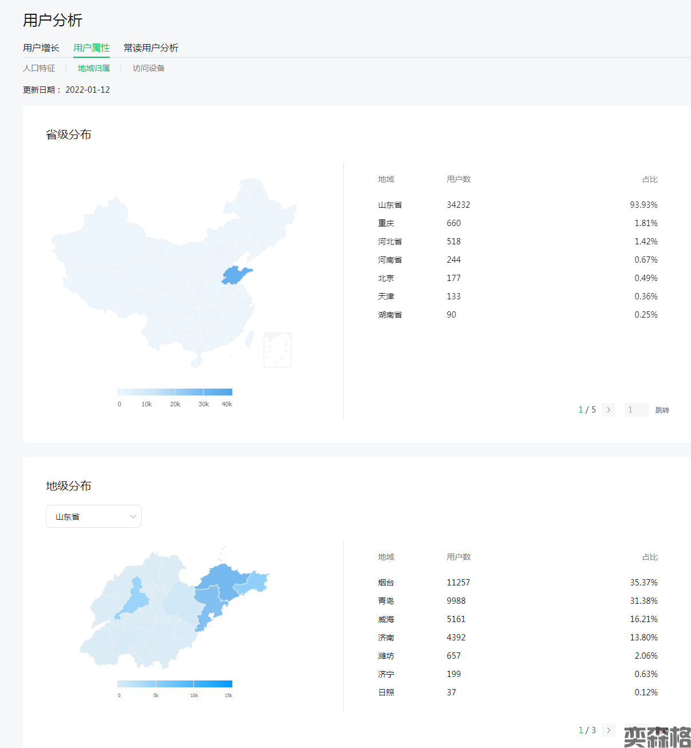
Task: Click the dropdown chevron in province selector
Action: tap(133, 516)
